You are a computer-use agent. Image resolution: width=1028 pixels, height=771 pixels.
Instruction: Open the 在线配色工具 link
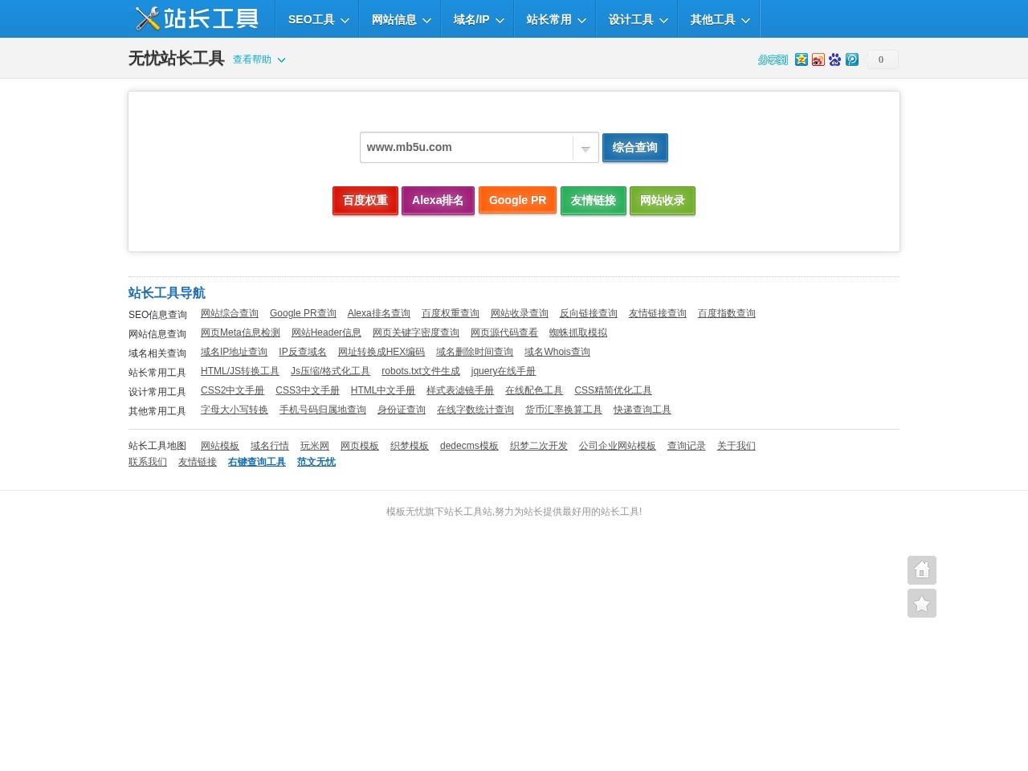click(x=534, y=390)
